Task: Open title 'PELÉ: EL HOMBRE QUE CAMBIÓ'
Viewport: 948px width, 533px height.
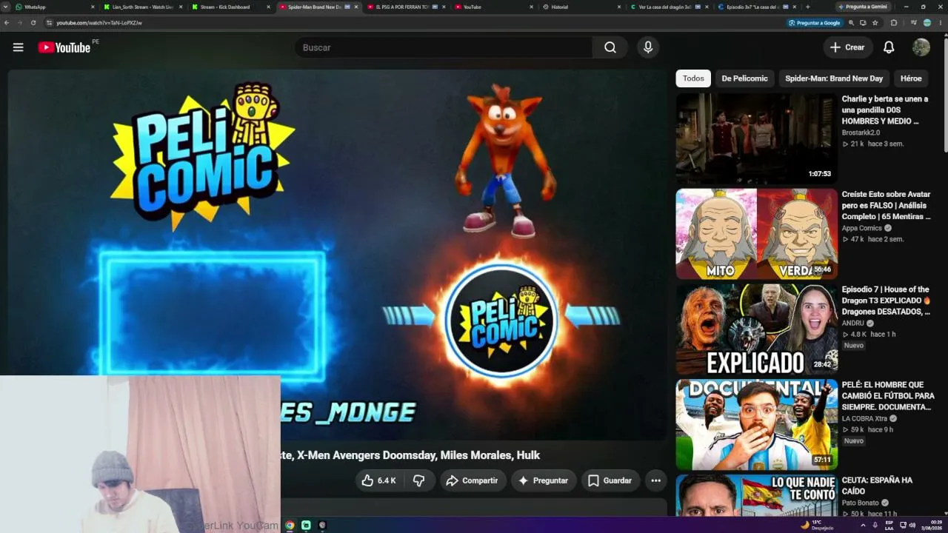Action: pos(888,396)
